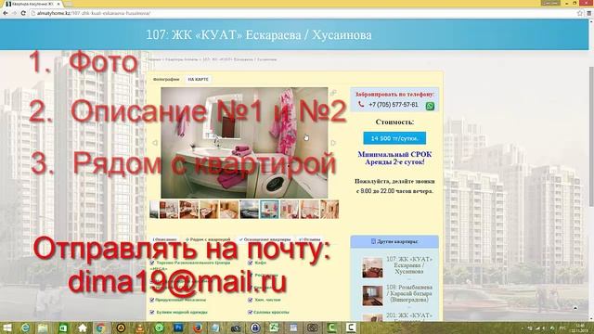The height and width of the screenshot is (334, 594).
Task: Toggle the Салоны красоты checkbox
Action: tap(250, 312)
